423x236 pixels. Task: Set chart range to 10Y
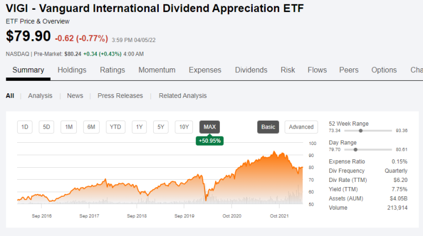coord(184,127)
